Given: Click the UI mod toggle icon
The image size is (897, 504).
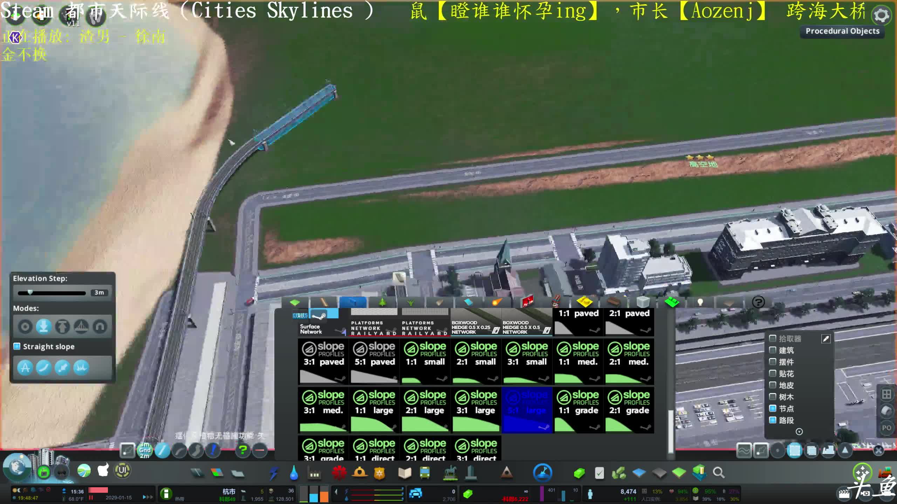Looking at the screenshot, I should point(122,470).
